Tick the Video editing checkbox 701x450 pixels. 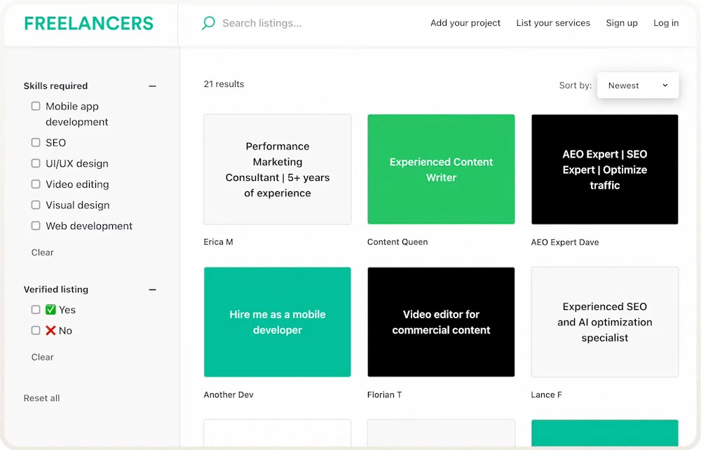coord(36,184)
